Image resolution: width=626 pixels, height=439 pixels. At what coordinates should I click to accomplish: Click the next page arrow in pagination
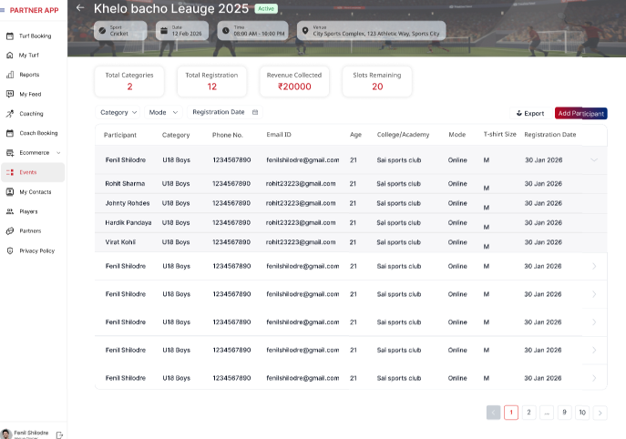(600, 413)
